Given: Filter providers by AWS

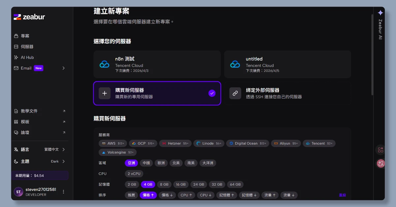Looking at the screenshot, I should pos(113,143).
